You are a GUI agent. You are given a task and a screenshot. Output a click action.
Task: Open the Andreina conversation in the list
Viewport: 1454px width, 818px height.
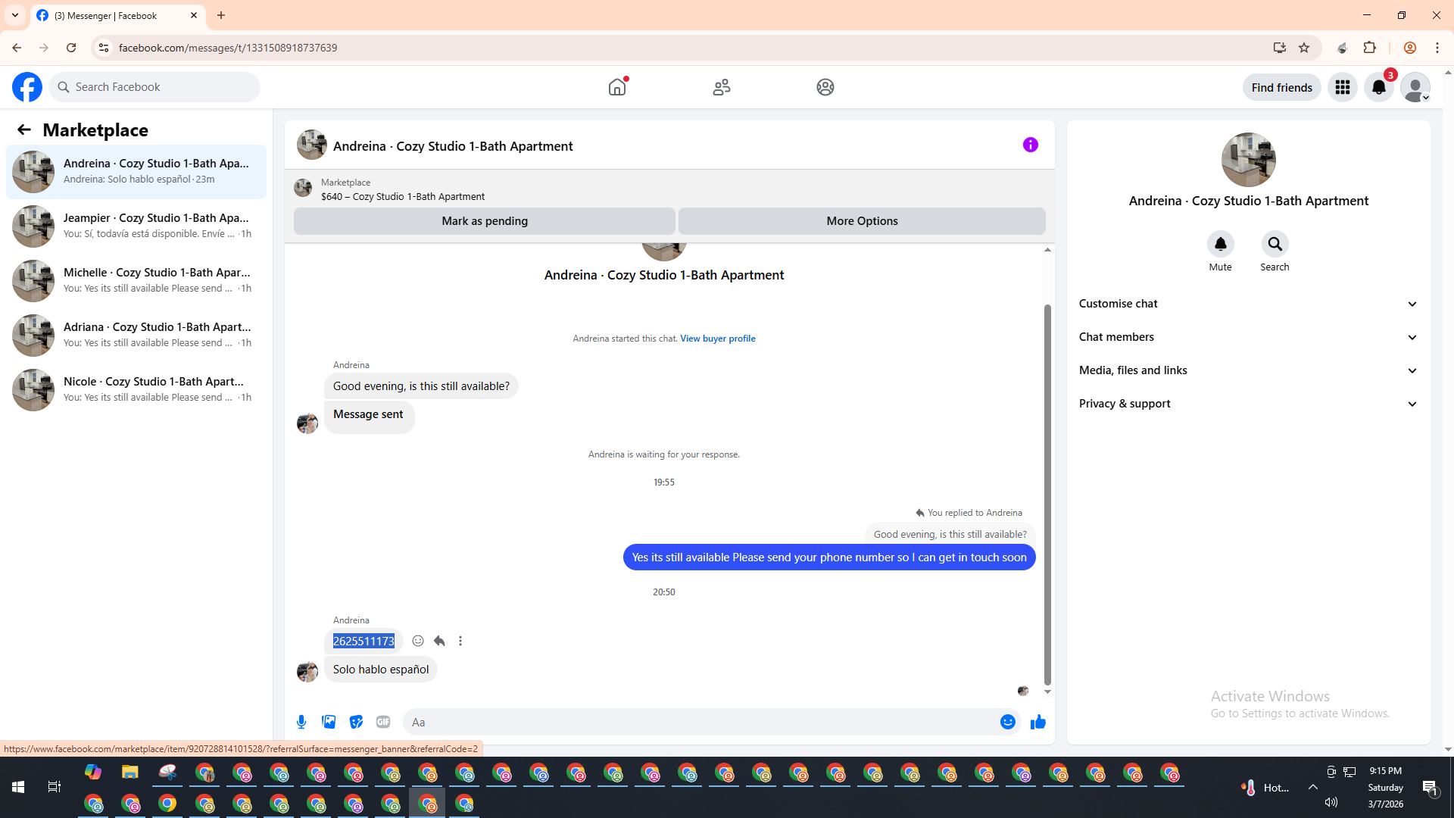click(136, 172)
